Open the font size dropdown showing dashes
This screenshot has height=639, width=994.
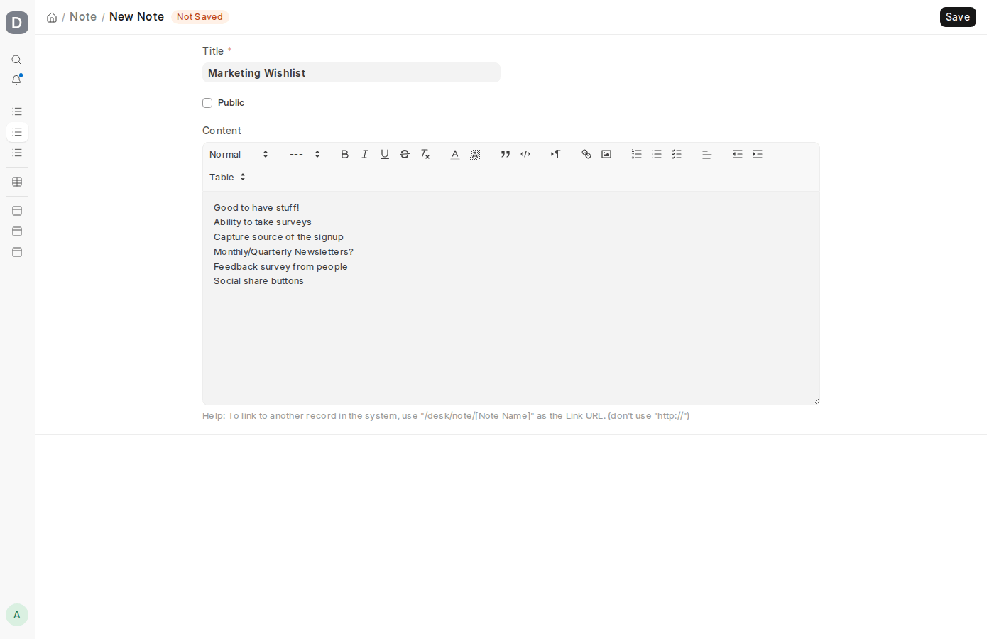tap(305, 154)
